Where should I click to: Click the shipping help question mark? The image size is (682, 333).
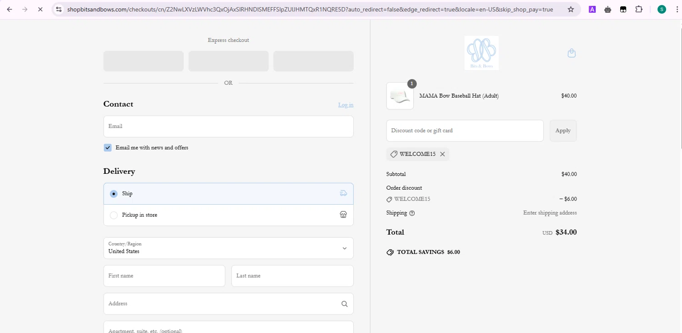[x=412, y=213]
